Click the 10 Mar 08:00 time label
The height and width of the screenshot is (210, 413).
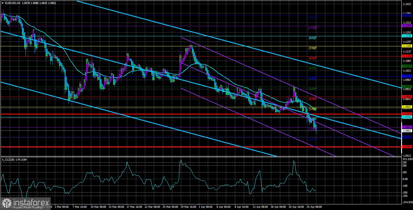pos(98,207)
